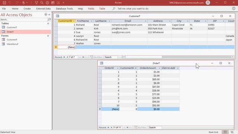Click the Redo icon in the title bar

tap(17, 3)
